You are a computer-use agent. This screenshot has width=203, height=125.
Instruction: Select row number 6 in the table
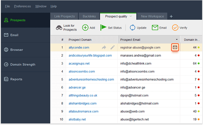62,87
